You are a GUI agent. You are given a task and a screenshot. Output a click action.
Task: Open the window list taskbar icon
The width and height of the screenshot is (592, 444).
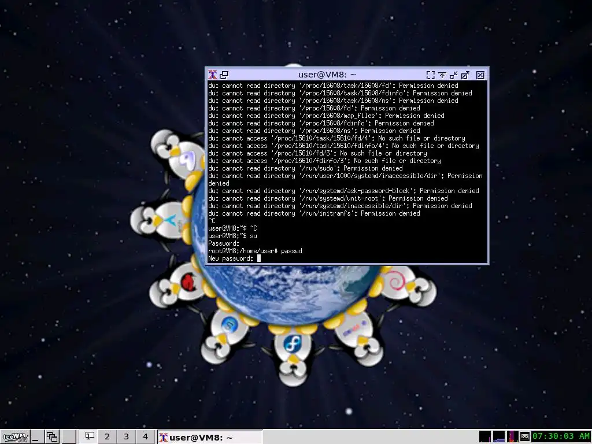52,437
